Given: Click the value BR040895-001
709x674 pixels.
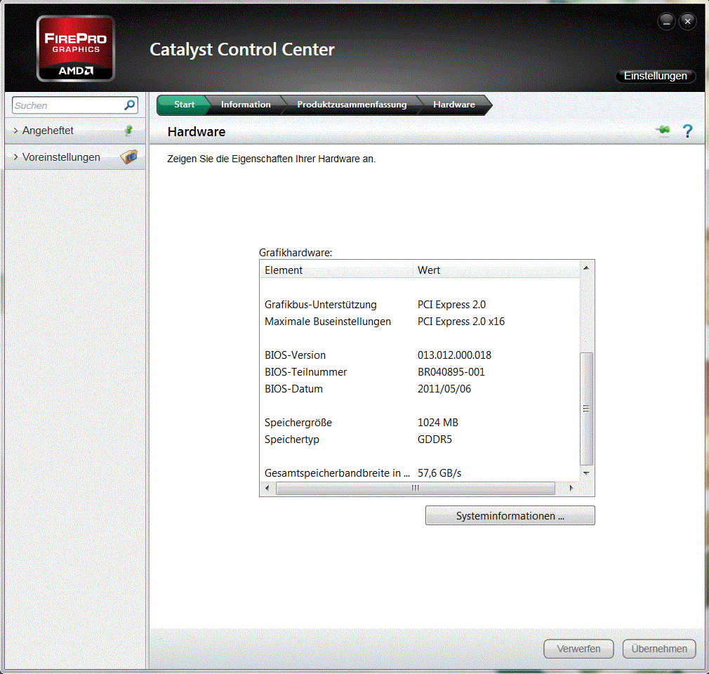Looking at the screenshot, I should point(451,372).
